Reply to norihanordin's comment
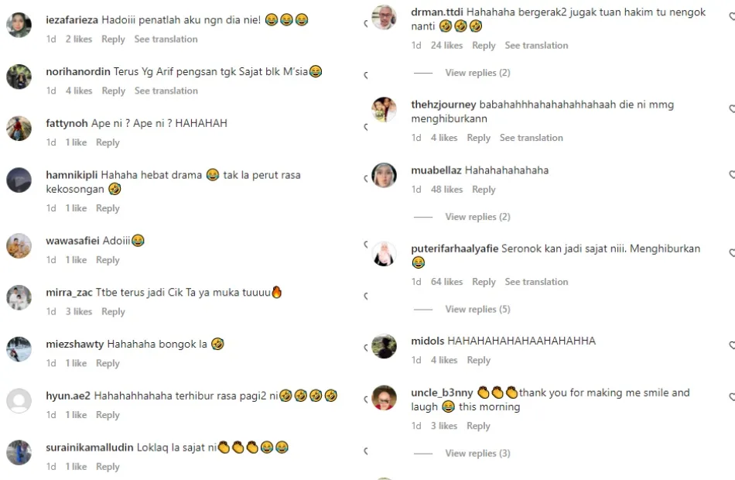 click(114, 91)
